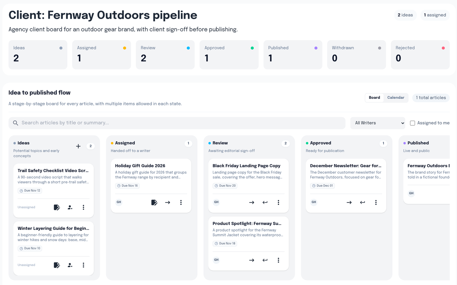Image resolution: width=457 pixels, height=285 pixels.
Task: Click the 1 assigned header badge
Action: pyautogui.click(x=435, y=15)
